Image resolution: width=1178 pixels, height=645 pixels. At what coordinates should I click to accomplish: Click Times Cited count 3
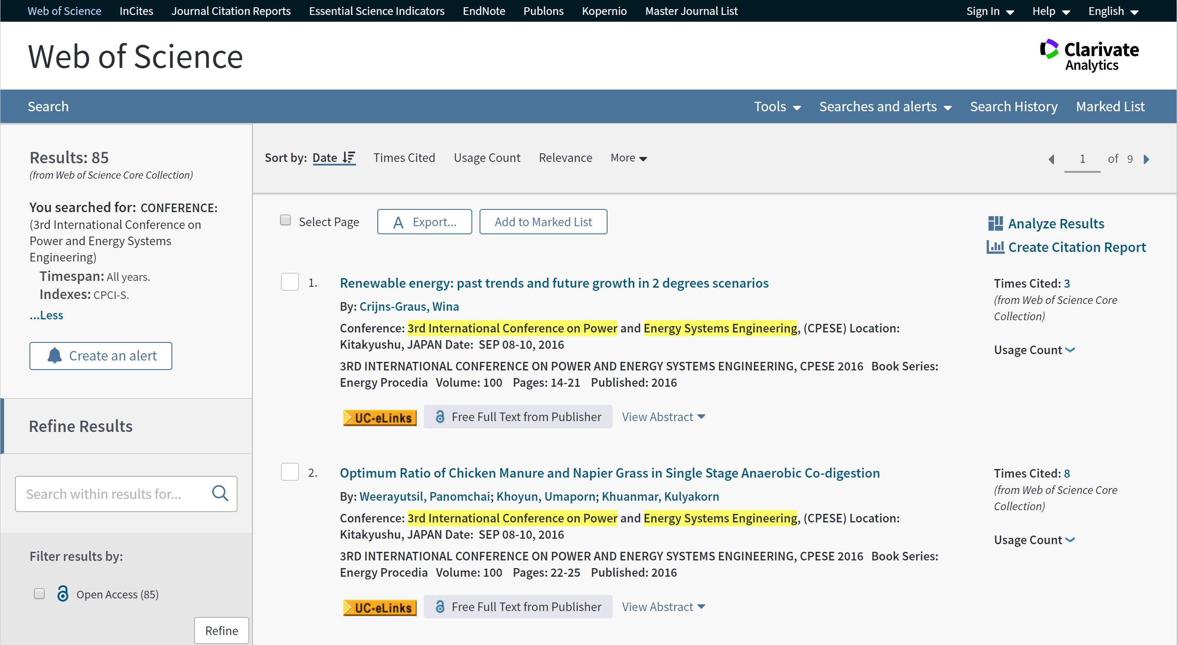1066,284
